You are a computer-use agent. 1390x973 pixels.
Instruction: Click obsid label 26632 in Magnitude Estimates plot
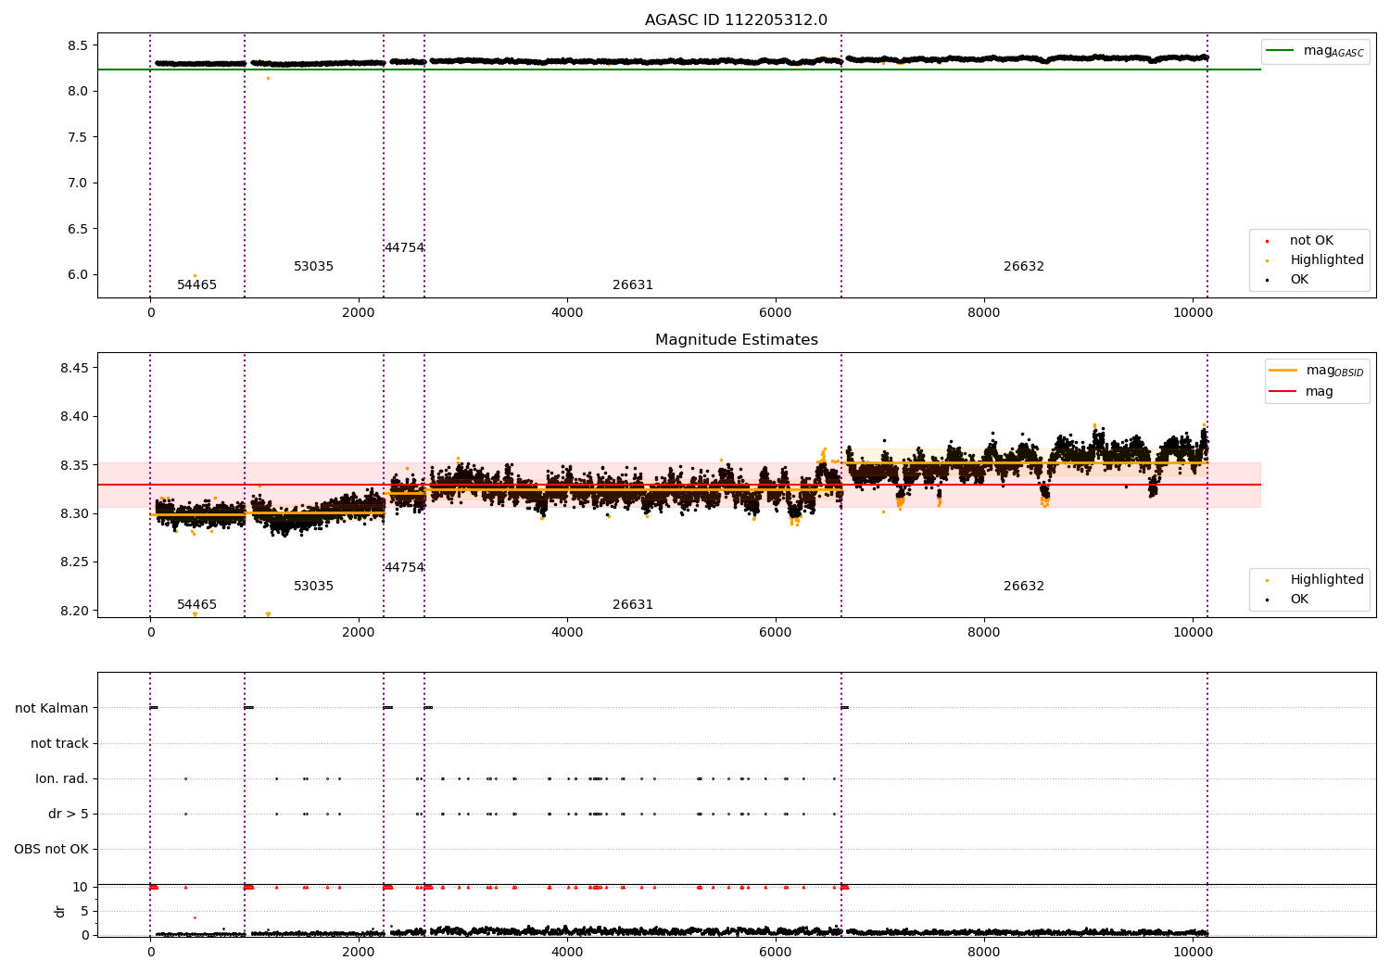[x=1024, y=587]
